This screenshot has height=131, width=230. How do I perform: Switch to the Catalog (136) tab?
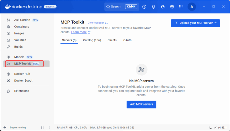pos(92,40)
